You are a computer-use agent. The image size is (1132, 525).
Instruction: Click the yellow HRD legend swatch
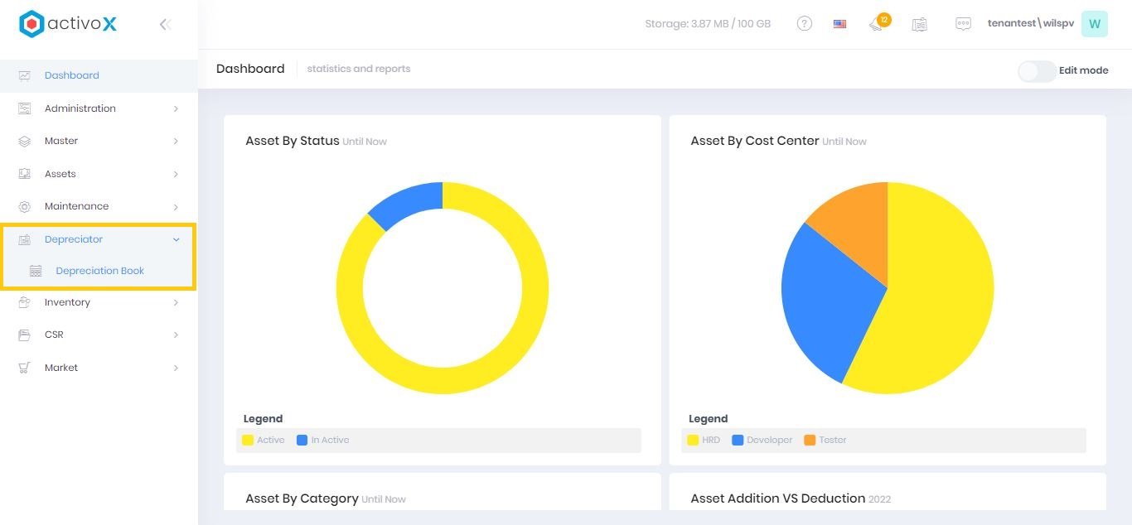(694, 440)
